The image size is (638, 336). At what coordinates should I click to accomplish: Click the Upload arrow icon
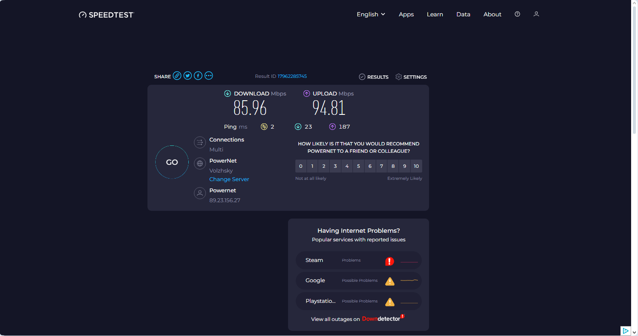coord(307,93)
